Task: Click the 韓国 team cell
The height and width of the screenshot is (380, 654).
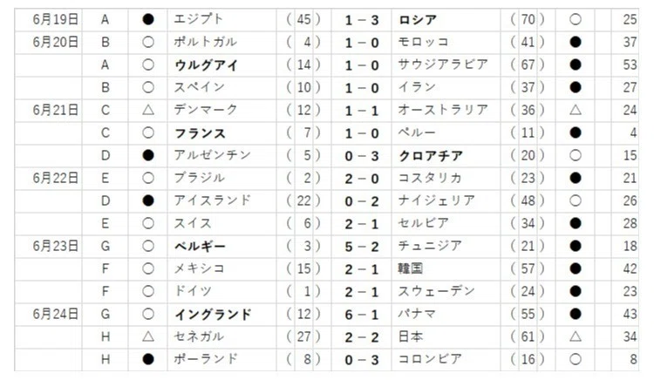Action: click(446, 268)
